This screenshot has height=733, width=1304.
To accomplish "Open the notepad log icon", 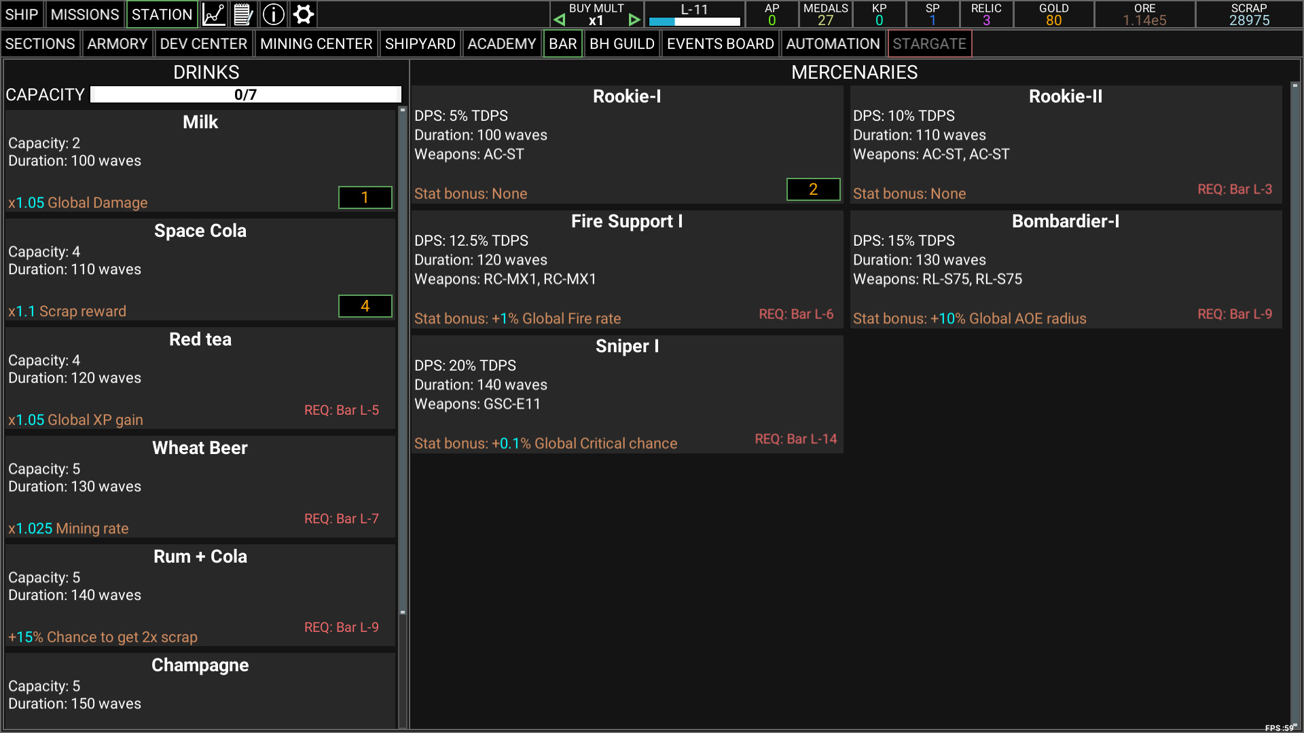I will tap(243, 14).
